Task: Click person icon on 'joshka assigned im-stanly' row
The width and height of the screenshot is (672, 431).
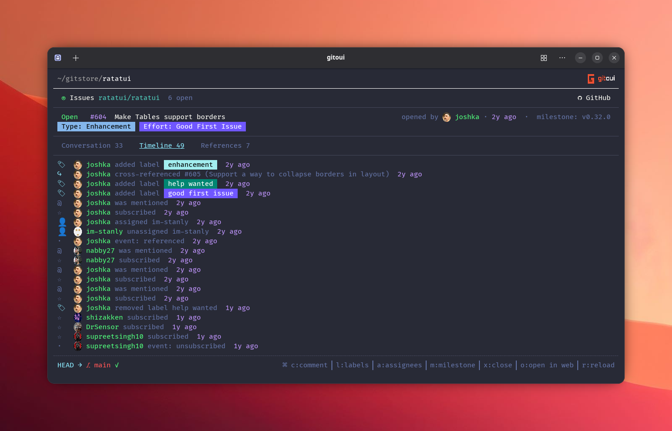Action: click(x=62, y=222)
